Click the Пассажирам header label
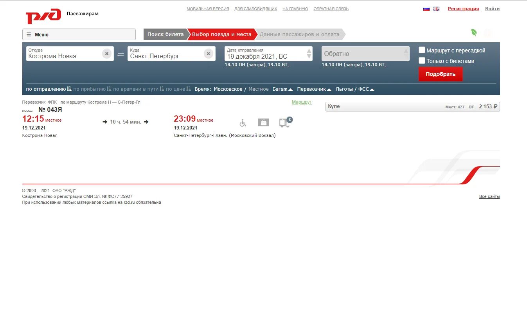 pyautogui.click(x=83, y=14)
